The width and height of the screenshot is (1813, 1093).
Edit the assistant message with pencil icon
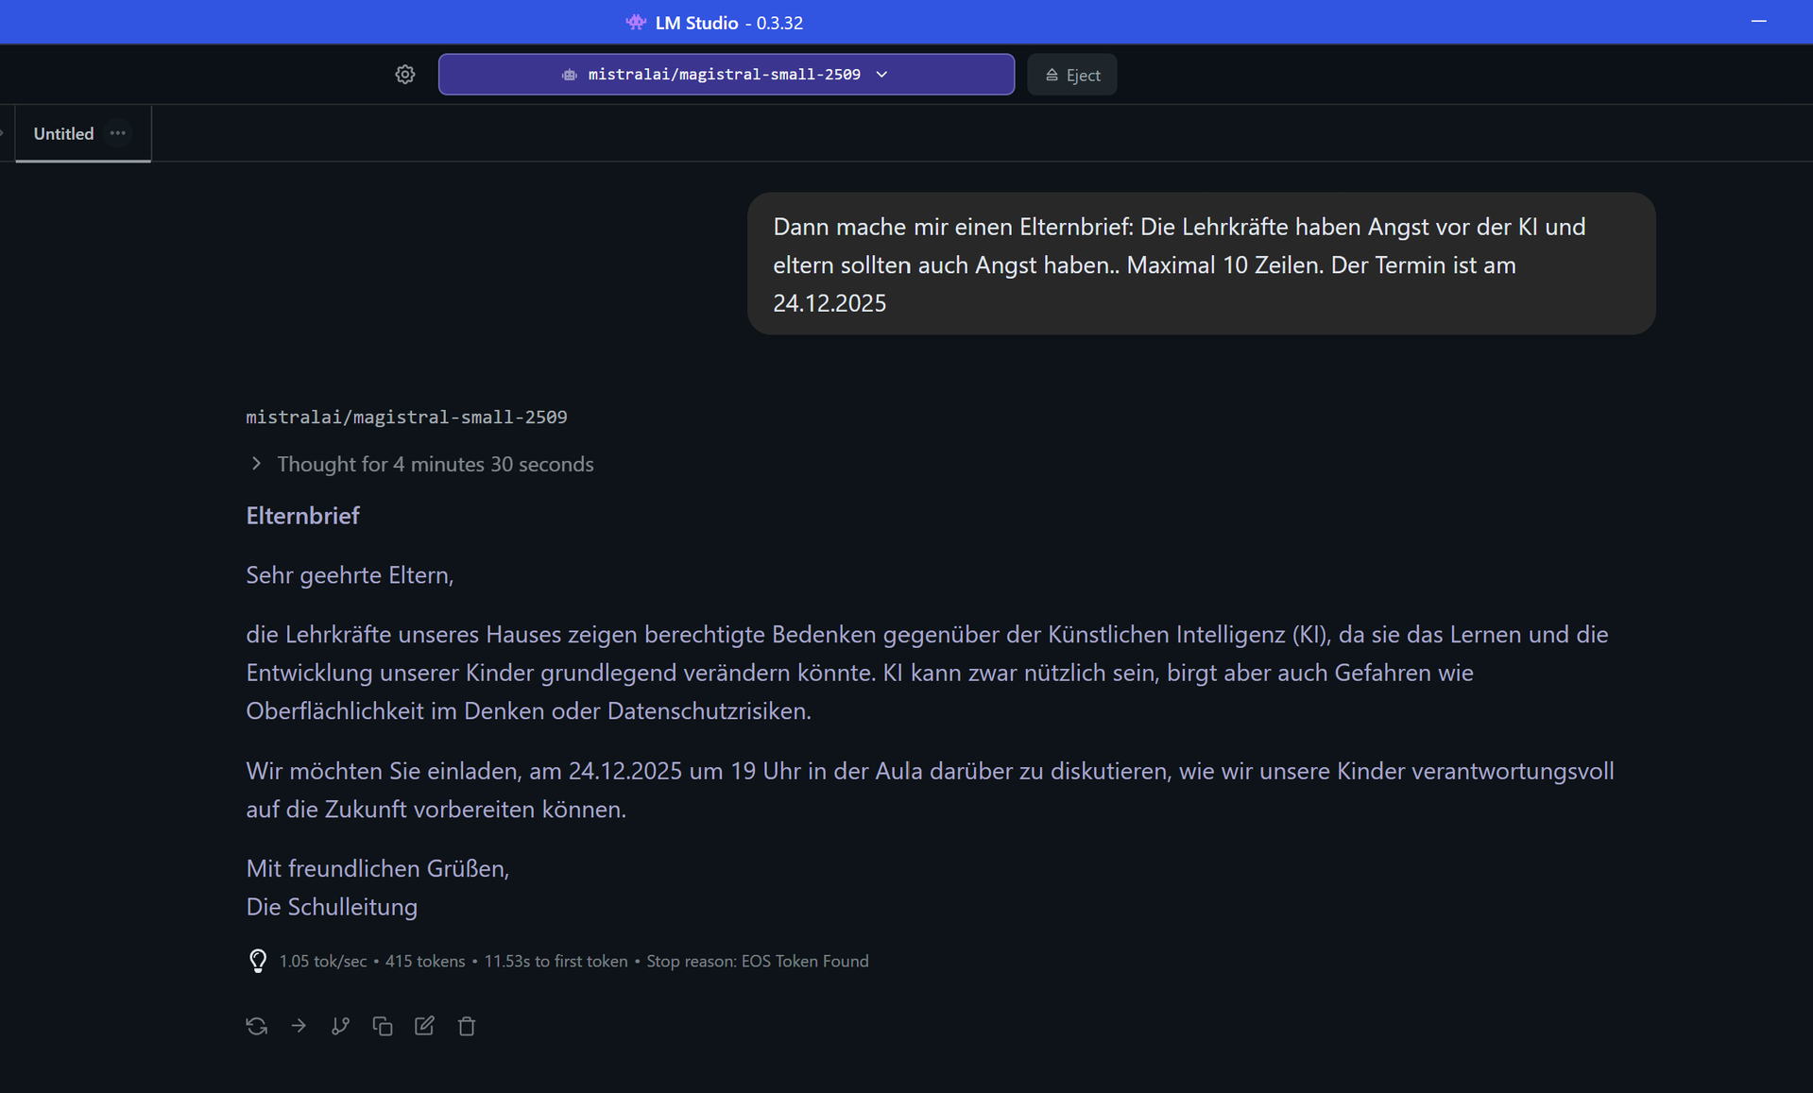pyautogui.click(x=424, y=1026)
